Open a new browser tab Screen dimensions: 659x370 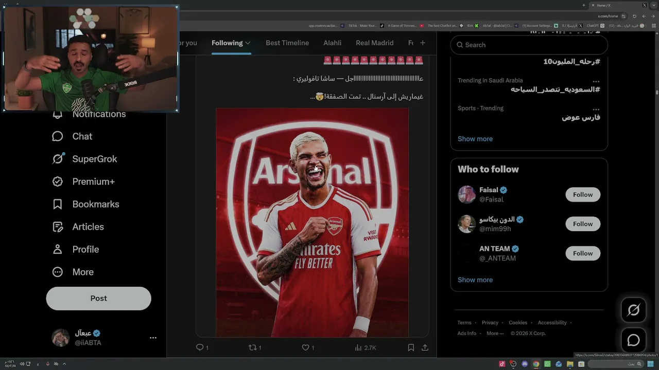pos(584,5)
